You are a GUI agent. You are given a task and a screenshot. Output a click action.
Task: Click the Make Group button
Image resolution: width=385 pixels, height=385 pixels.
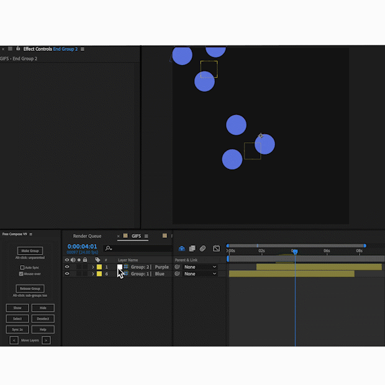click(x=30, y=251)
